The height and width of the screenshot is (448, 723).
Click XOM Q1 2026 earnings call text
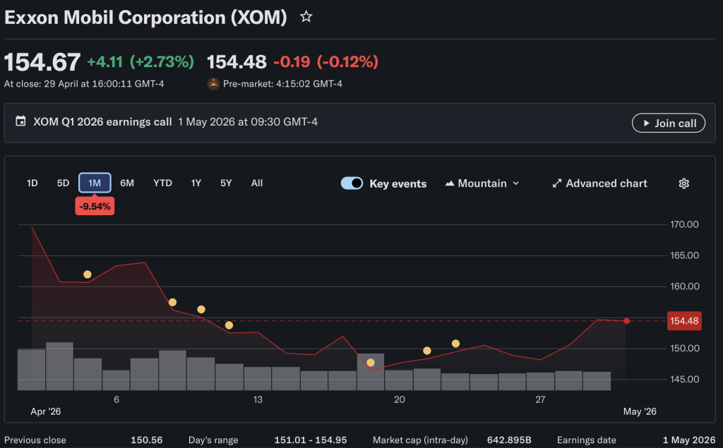click(x=102, y=121)
